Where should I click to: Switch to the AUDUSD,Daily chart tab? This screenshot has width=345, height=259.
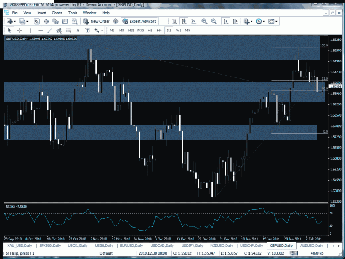311,246
